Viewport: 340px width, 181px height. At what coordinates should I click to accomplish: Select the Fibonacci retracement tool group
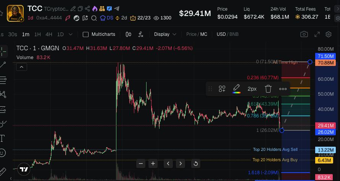pyautogui.click(x=3, y=80)
